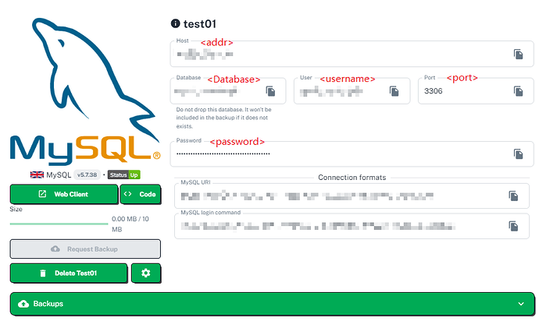Click the v5.7.38 version badge
Viewport: 539px width, 321px height.
pos(87,175)
